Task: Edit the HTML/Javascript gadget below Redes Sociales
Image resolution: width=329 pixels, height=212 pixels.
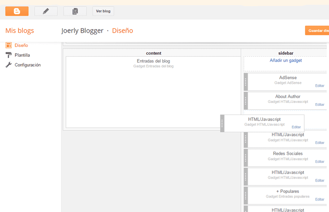Action: (x=320, y=180)
